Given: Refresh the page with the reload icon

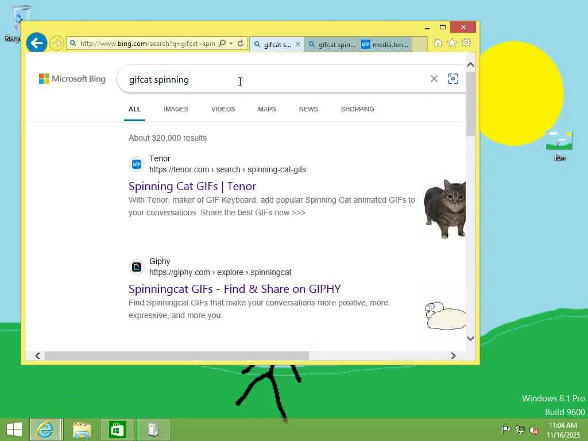Looking at the screenshot, I should point(241,43).
